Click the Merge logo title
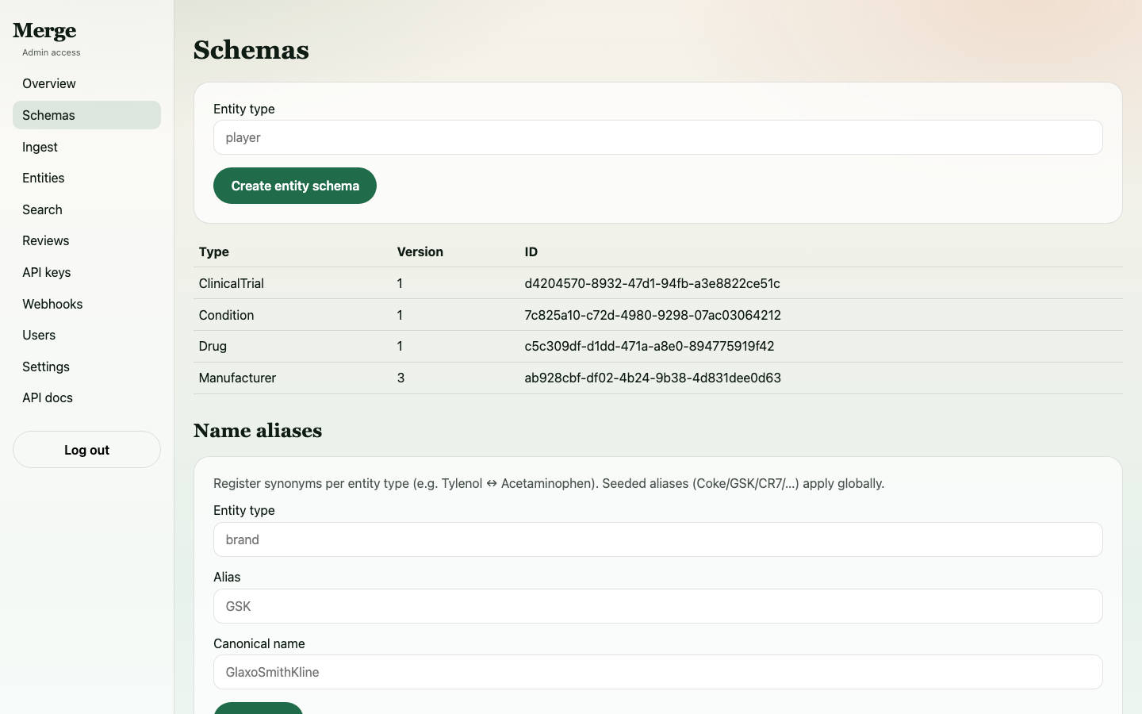The width and height of the screenshot is (1142, 714). click(x=44, y=31)
